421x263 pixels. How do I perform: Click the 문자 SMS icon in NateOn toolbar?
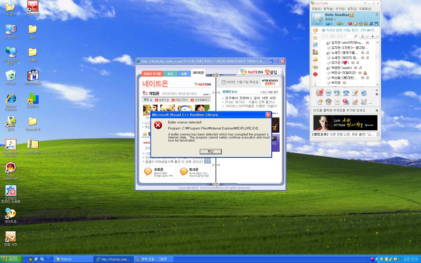(337, 93)
